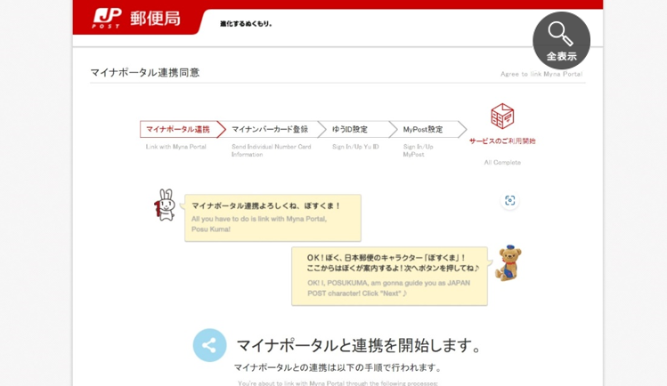Click the マイナポータルと連携を開始します。 heading
The image size is (667, 386).
coord(359,345)
